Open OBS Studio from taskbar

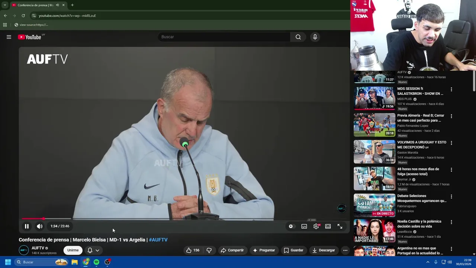(107, 262)
